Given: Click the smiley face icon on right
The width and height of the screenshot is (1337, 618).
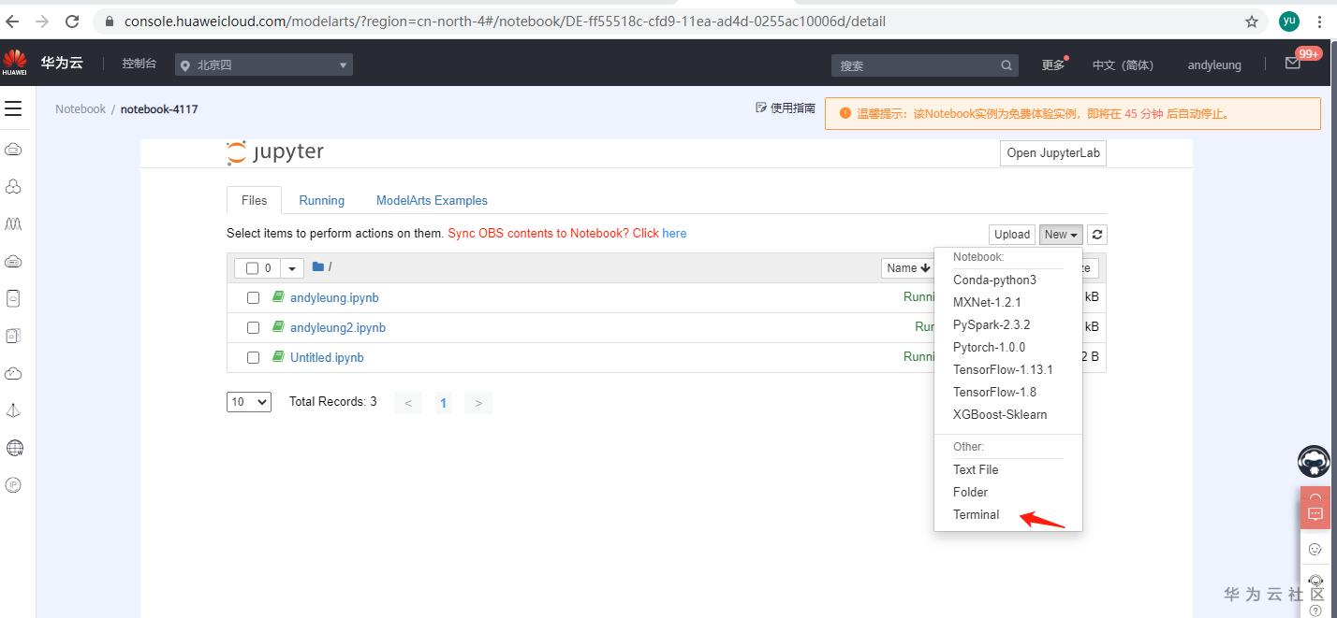Looking at the screenshot, I should (x=1315, y=549).
